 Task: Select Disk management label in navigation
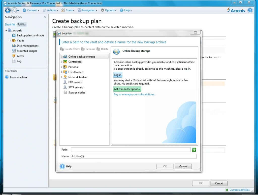click(x=28, y=46)
